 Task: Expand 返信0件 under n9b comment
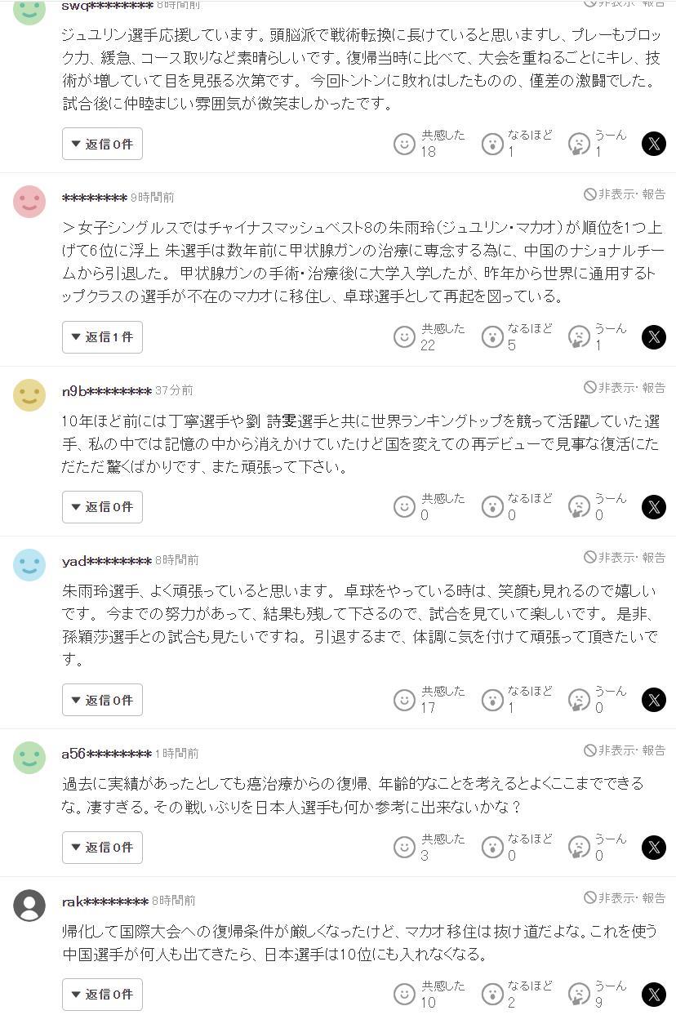click(102, 507)
